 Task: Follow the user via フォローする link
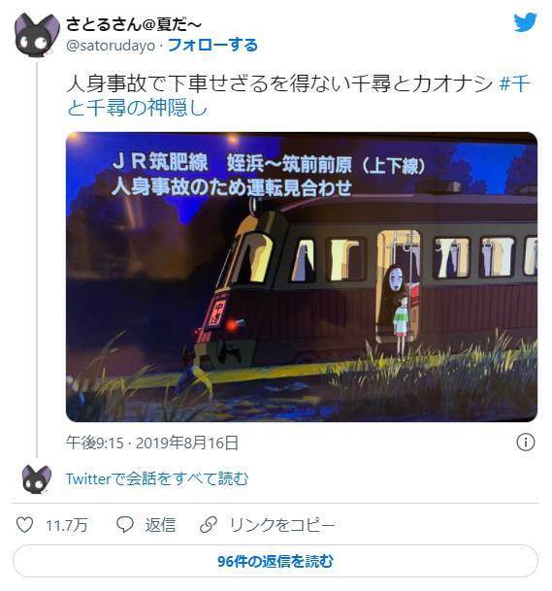click(x=212, y=46)
